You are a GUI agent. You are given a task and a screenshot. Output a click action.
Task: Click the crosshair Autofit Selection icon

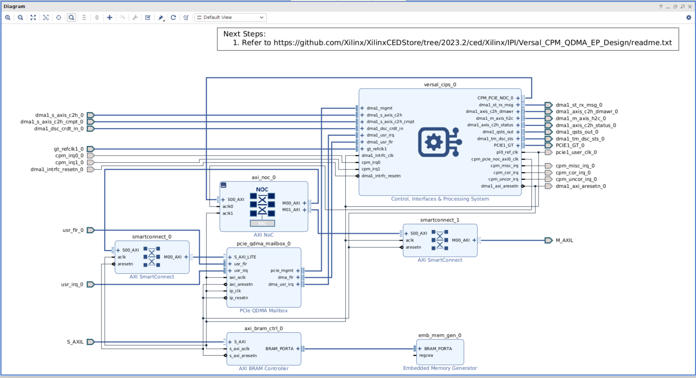click(59, 17)
